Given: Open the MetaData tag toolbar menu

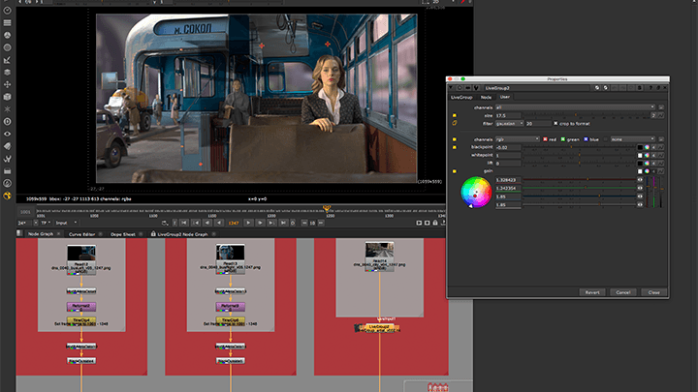Looking at the screenshot, I should pos(7,146).
